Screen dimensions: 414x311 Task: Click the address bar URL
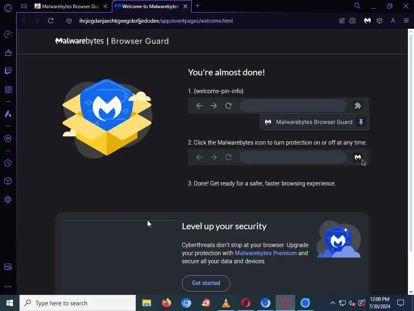[156, 21]
